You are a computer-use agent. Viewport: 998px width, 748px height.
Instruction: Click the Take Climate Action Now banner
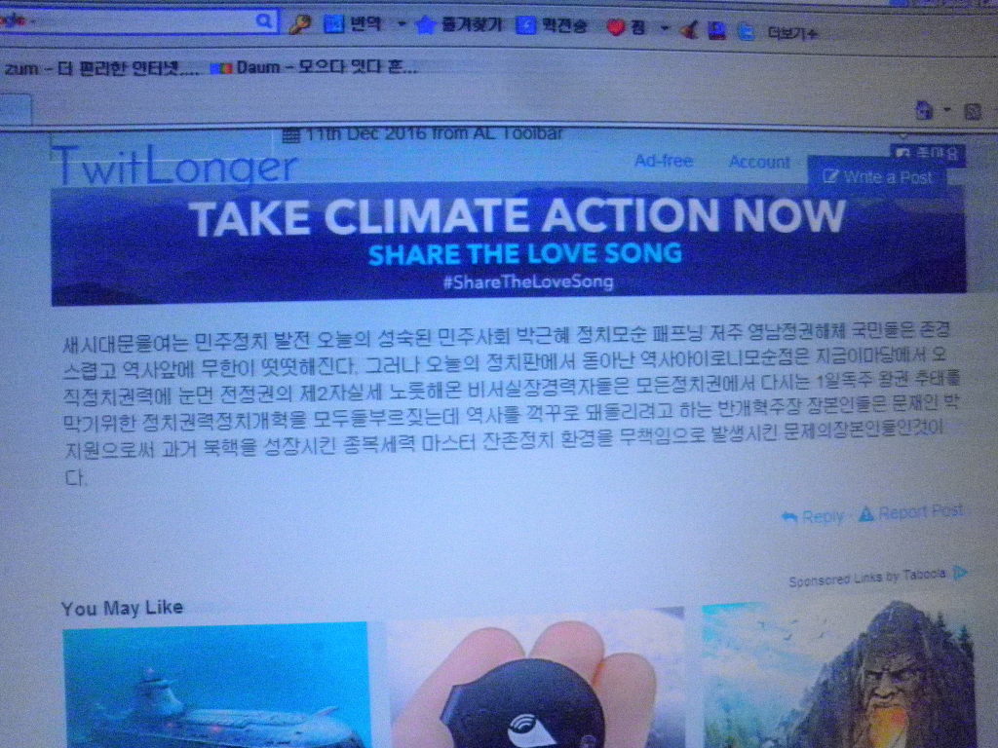point(509,243)
